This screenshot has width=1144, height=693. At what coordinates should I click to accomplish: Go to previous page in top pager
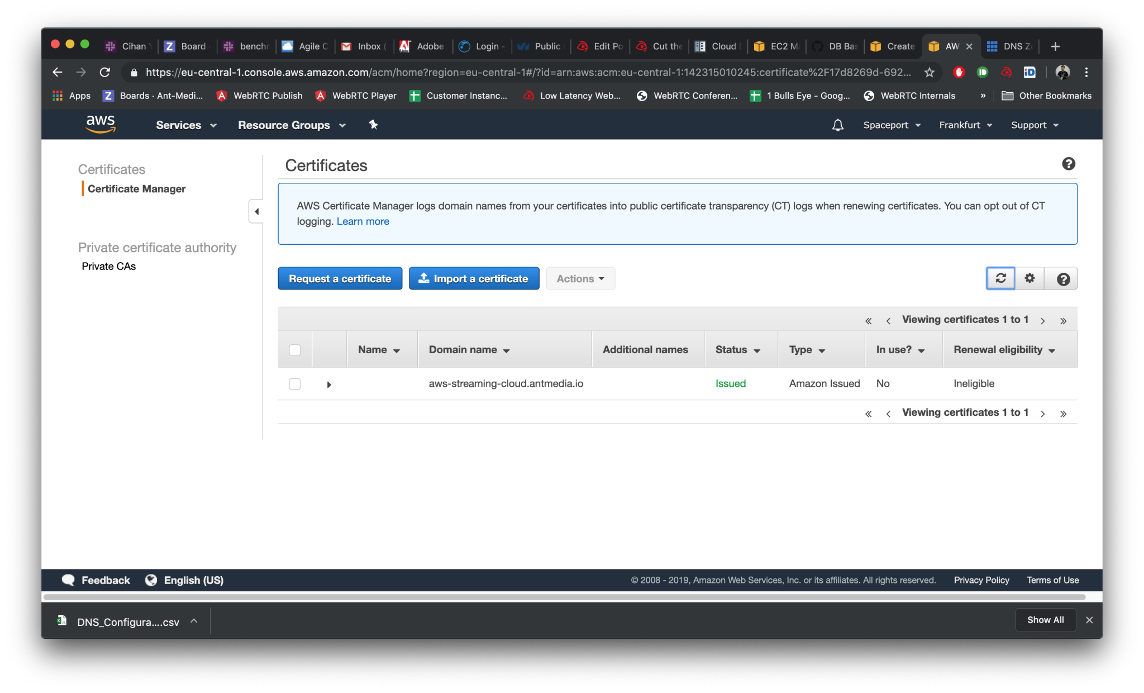[888, 321]
